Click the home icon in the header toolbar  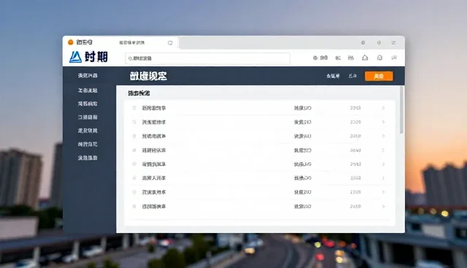click(365, 58)
